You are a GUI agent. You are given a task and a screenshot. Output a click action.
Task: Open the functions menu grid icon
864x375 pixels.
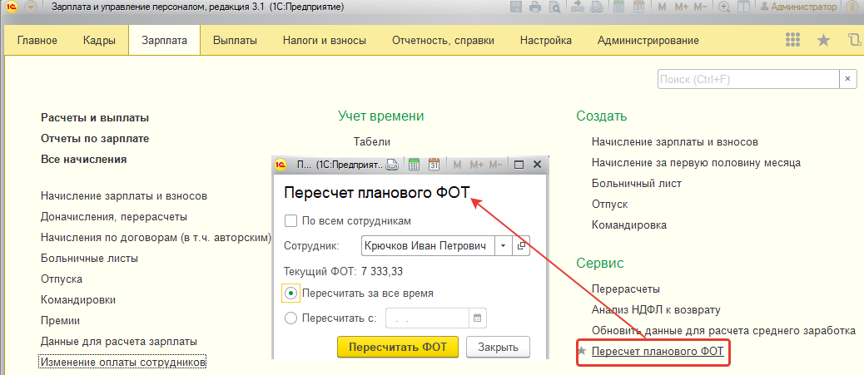[x=792, y=40]
